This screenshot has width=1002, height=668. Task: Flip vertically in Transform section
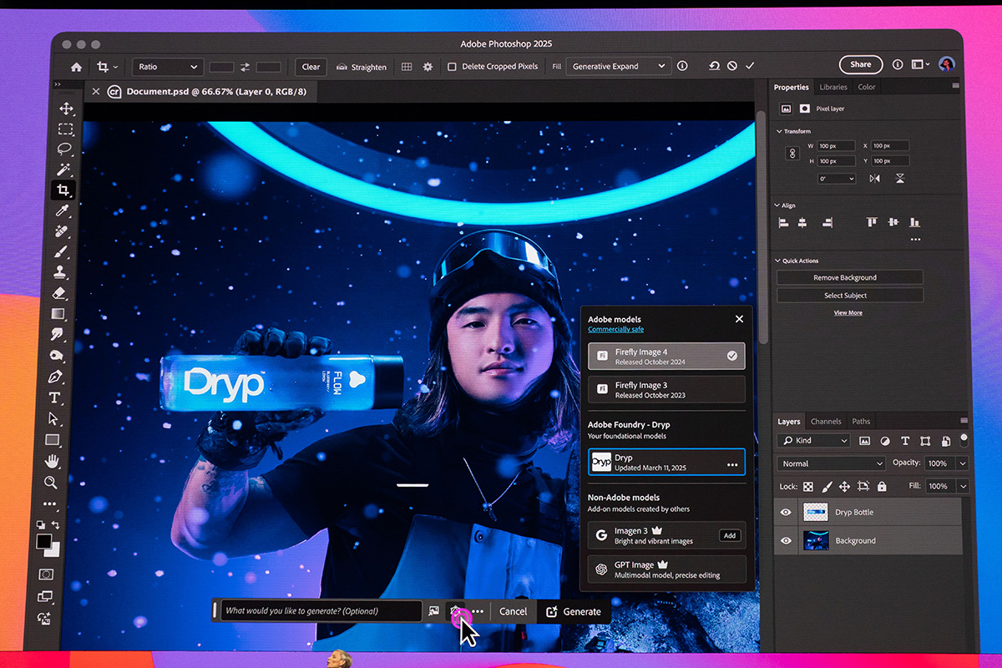[900, 179]
